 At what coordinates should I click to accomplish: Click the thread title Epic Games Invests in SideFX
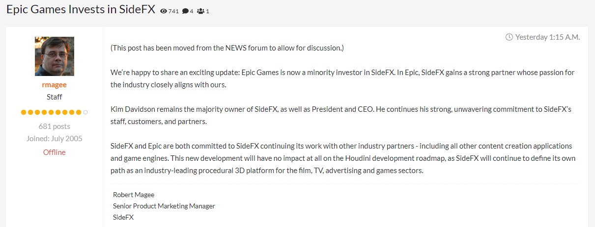tap(81, 10)
